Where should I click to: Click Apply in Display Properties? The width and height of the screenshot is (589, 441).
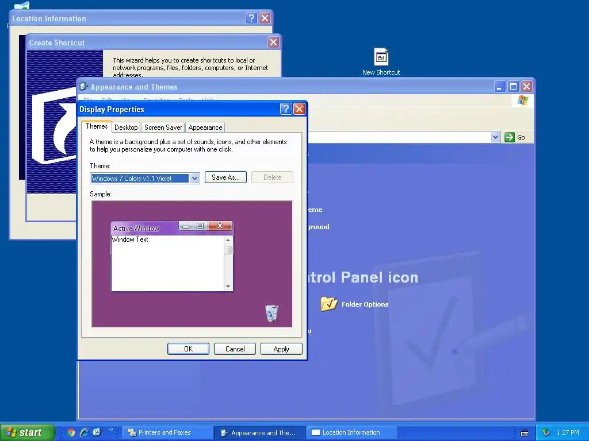281,349
